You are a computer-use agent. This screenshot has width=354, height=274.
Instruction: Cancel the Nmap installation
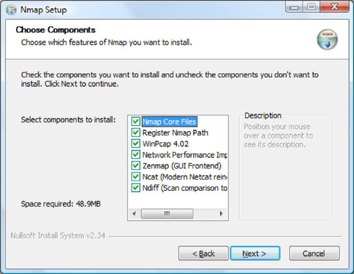pyautogui.click(x=314, y=253)
